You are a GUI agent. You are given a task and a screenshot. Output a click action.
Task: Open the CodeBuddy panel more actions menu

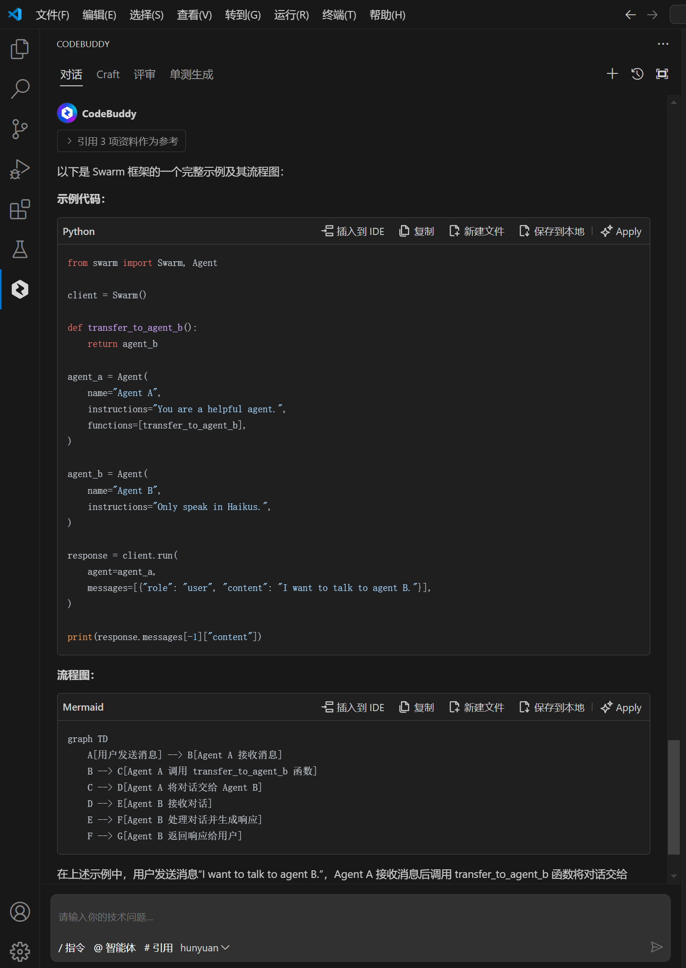click(663, 44)
